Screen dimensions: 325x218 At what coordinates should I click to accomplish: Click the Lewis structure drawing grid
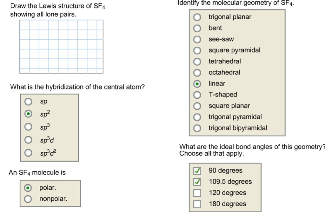(x=61, y=46)
